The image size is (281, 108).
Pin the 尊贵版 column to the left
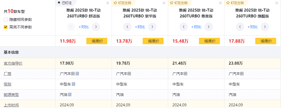pos(180,3)
